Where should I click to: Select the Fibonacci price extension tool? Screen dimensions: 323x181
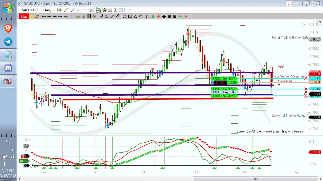coord(84,16)
